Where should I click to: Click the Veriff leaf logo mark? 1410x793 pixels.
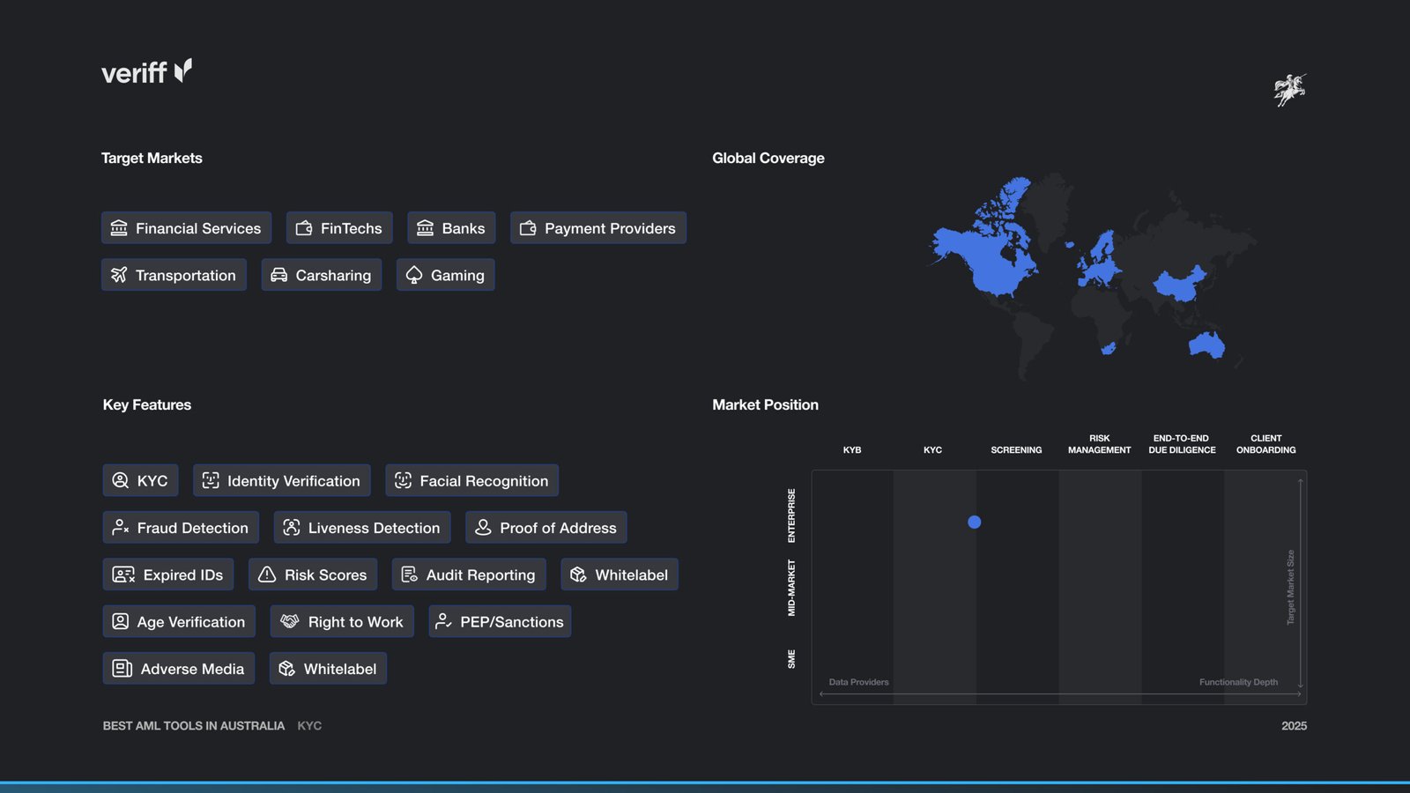click(183, 70)
